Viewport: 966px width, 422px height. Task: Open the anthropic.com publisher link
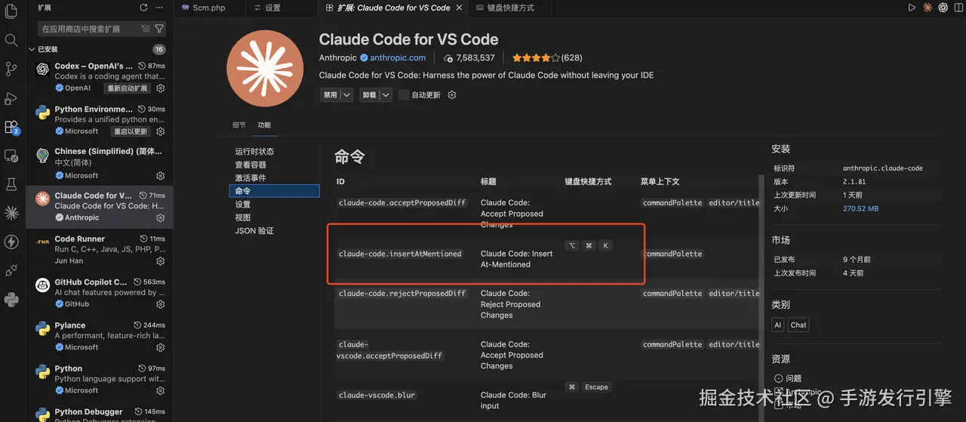point(398,57)
